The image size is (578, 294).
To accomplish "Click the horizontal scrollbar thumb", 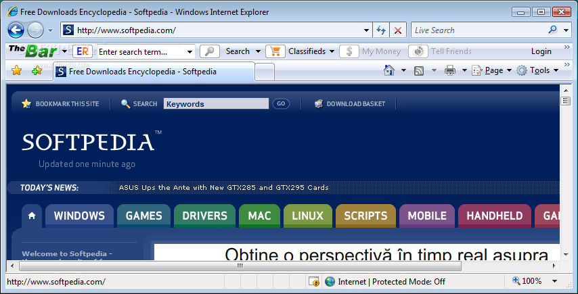I will coord(240,266).
